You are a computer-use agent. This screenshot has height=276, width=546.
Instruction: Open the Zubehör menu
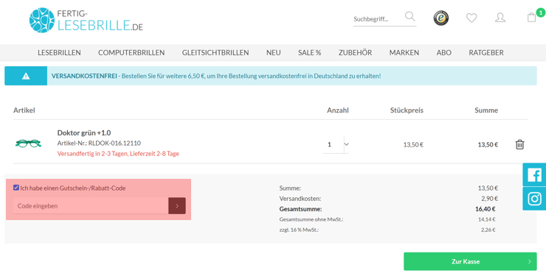click(355, 53)
